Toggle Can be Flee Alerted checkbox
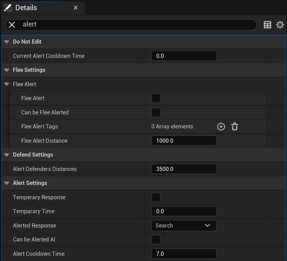Viewport: 287px width, 261px height. 156,113
